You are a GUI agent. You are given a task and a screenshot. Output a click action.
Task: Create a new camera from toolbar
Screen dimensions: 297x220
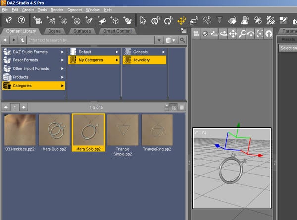[38, 20]
